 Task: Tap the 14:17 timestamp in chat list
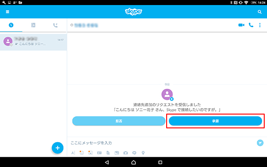(60, 40)
